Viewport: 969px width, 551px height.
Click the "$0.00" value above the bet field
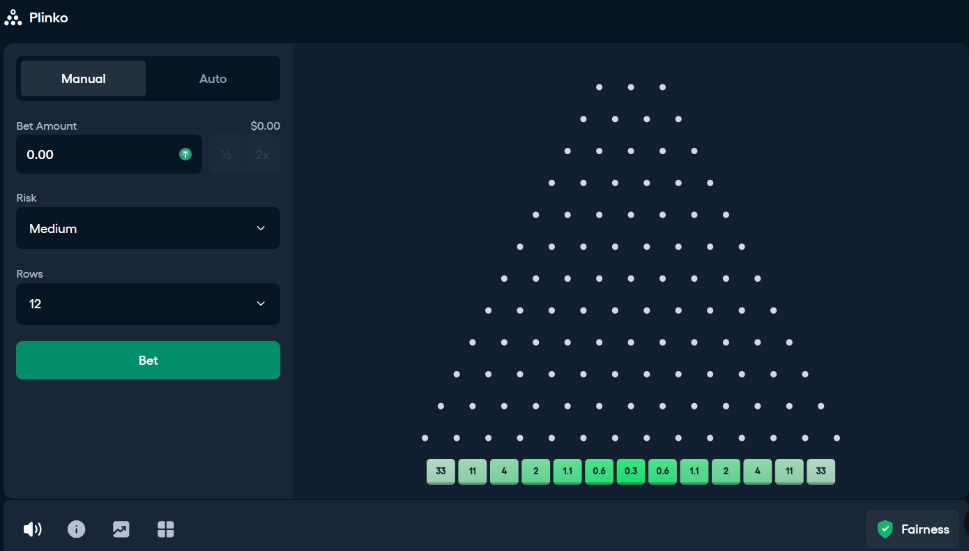point(266,126)
